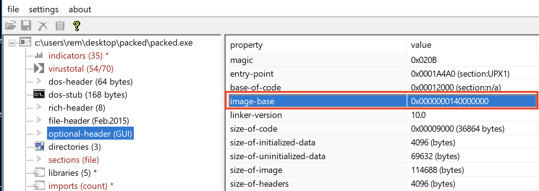Click the open file toolbar icon

tap(11, 26)
